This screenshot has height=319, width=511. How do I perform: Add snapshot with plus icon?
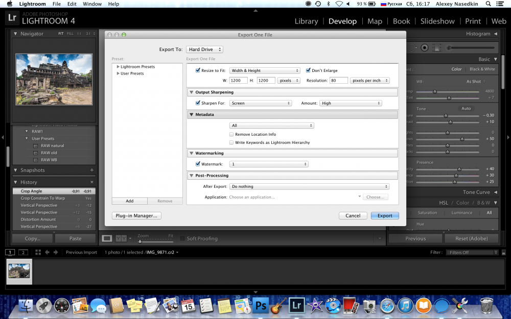pos(92,170)
